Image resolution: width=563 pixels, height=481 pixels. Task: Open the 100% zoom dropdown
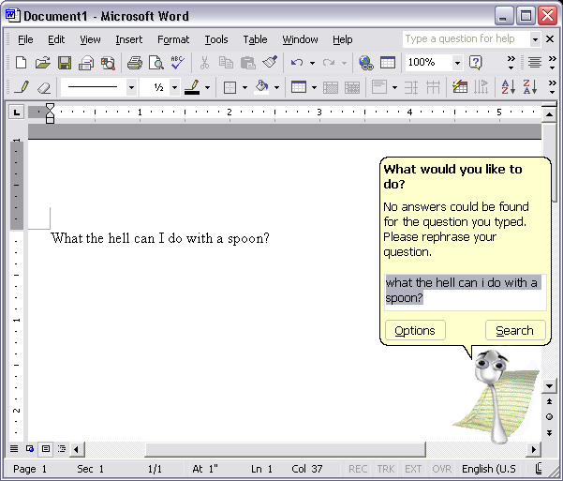(457, 63)
